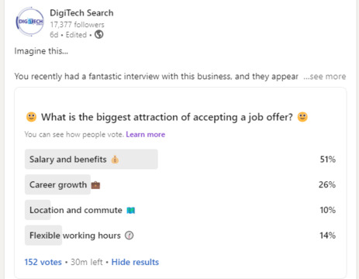Click the clock icon beside Flexible working hours
The width and height of the screenshot is (359, 279).
click(x=129, y=236)
